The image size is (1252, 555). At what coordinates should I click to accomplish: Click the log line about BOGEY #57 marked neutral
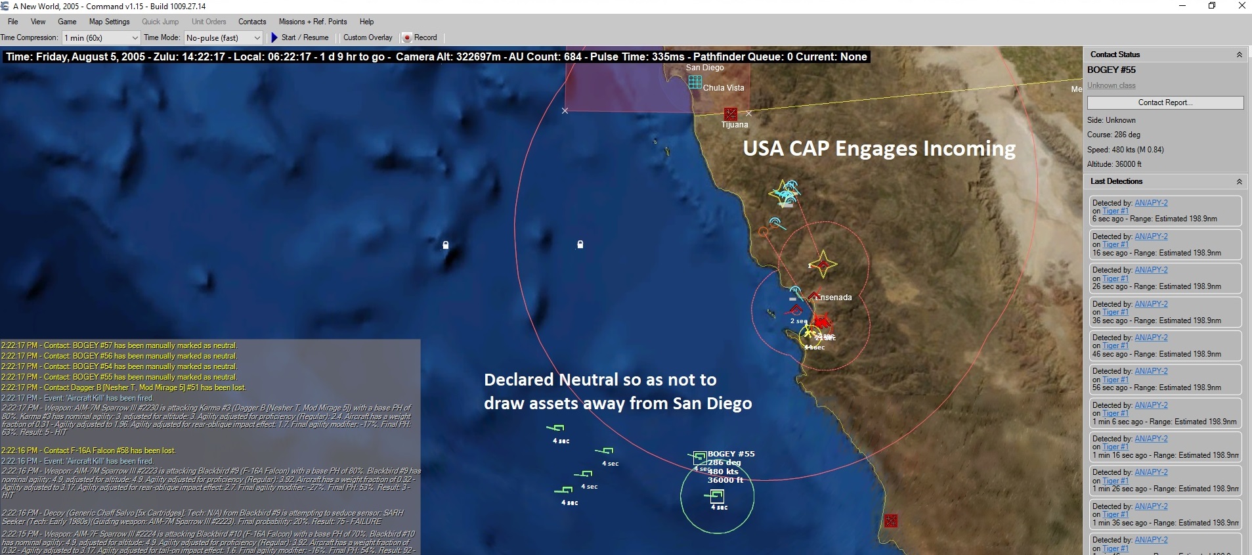point(119,345)
